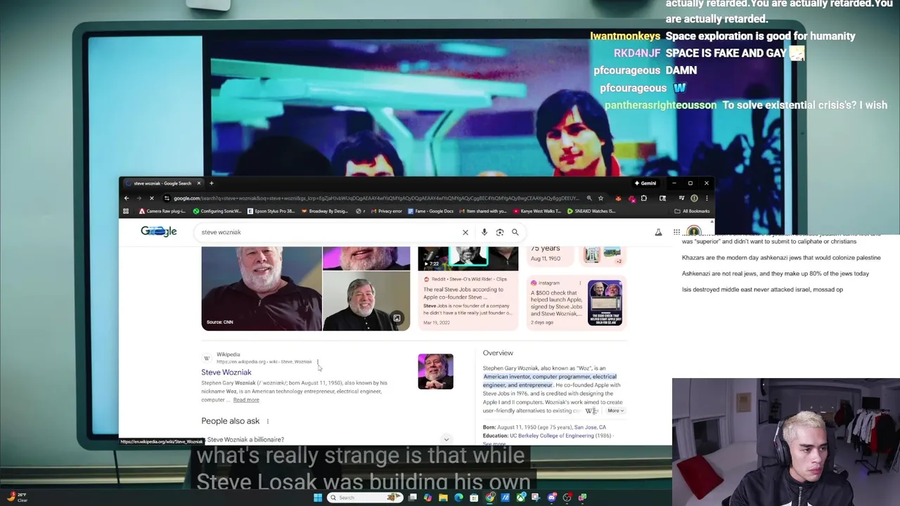The height and width of the screenshot is (506, 900).
Task: Open the Chrome extensions puzzle icon
Action: coord(643,198)
